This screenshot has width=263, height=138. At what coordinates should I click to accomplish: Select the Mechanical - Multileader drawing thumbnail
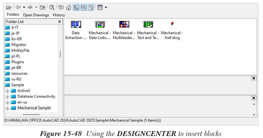tap(124, 24)
